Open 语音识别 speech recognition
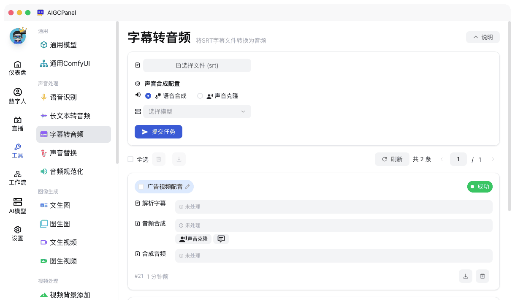 coord(73,97)
